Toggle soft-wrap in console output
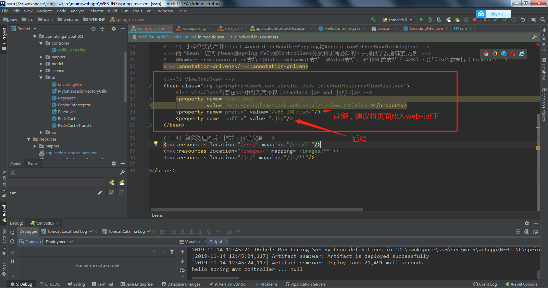This screenshot has height=288, width=548. pos(182,270)
